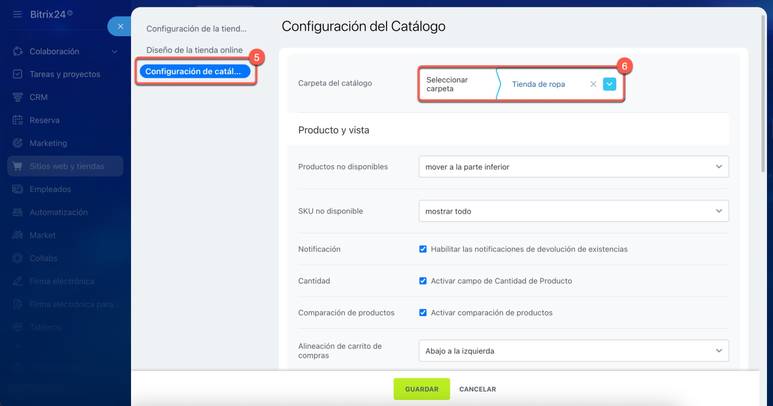Viewport: 773px width, 406px height.
Task: Expand Alineación de carrito de compras dropdown
Action: click(x=573, y=351)
